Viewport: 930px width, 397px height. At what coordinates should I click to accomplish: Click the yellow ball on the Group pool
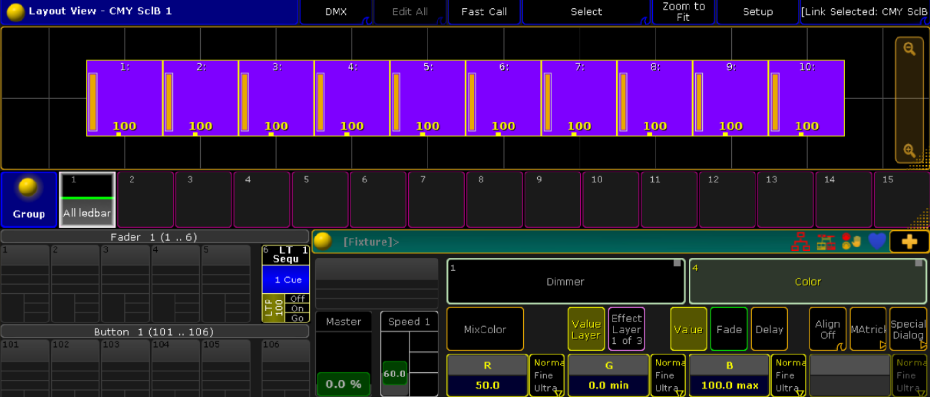tap(28, 188)
